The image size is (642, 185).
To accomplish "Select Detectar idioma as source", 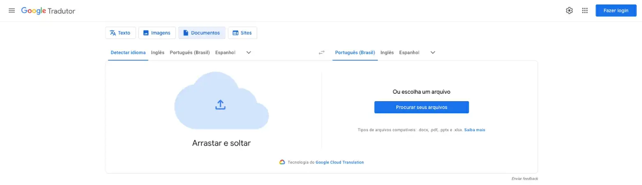I will click(x=128, y=53).
